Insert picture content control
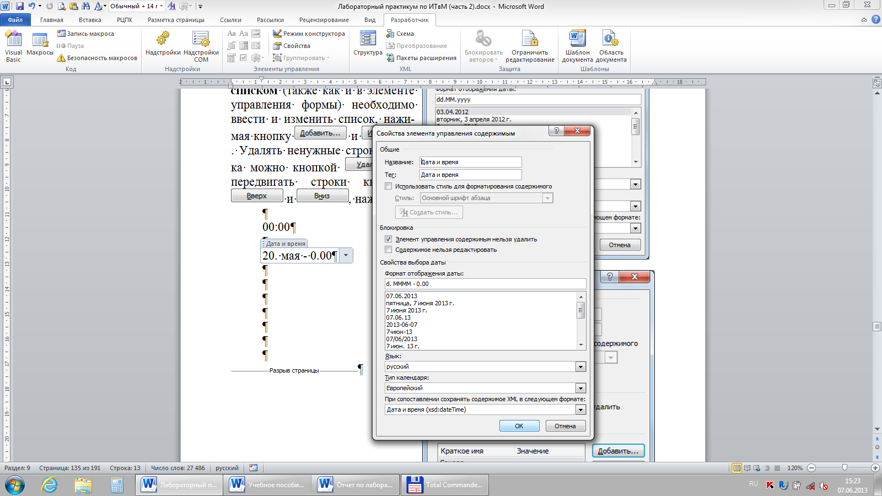This screenshot has height=496, width=882. pos(256,34)
